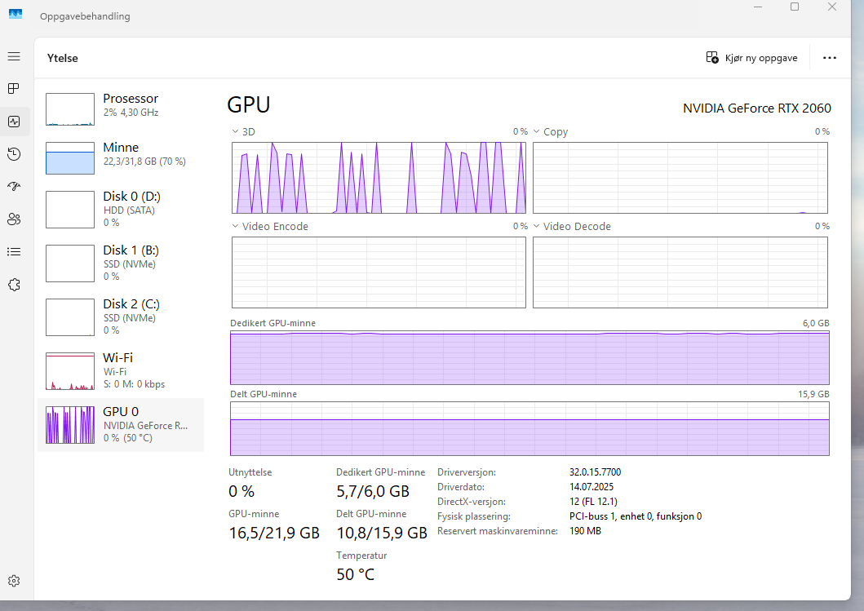Go to the Processes page icon
864x611 pixels.
pyautogui.click(x=14, y=88)
